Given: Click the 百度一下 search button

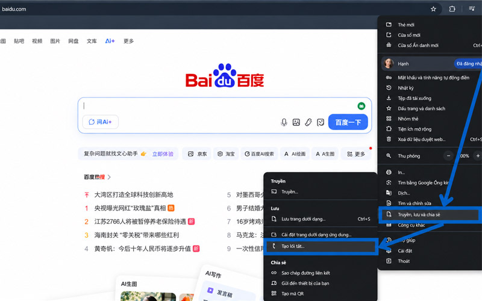Looking at the screenshot, I should coord(348,122).
